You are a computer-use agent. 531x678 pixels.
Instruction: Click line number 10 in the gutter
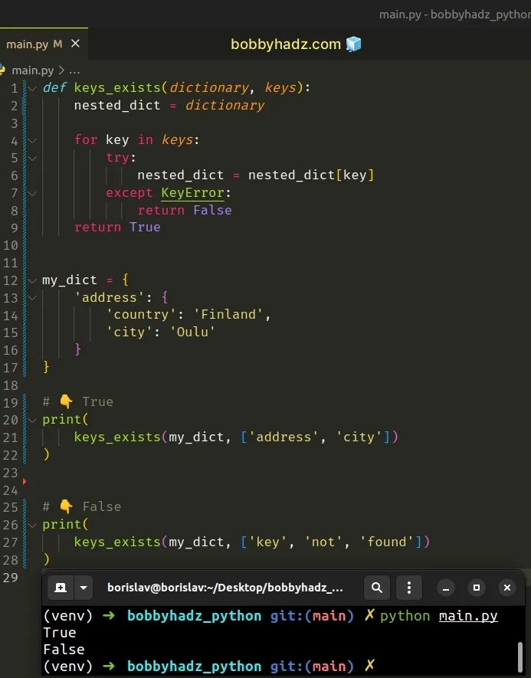tap(11, 246)
